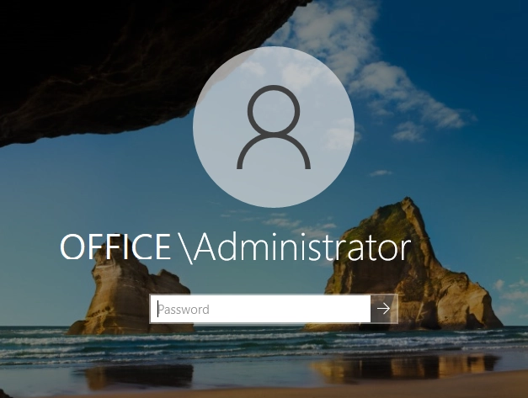
Task: Focus the Password input field
Action: pyautogui.click(x=261, y=309)
